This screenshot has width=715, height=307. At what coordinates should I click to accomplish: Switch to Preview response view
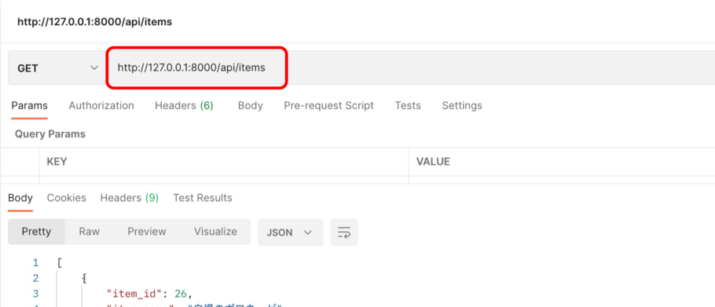tap(147, 232)
